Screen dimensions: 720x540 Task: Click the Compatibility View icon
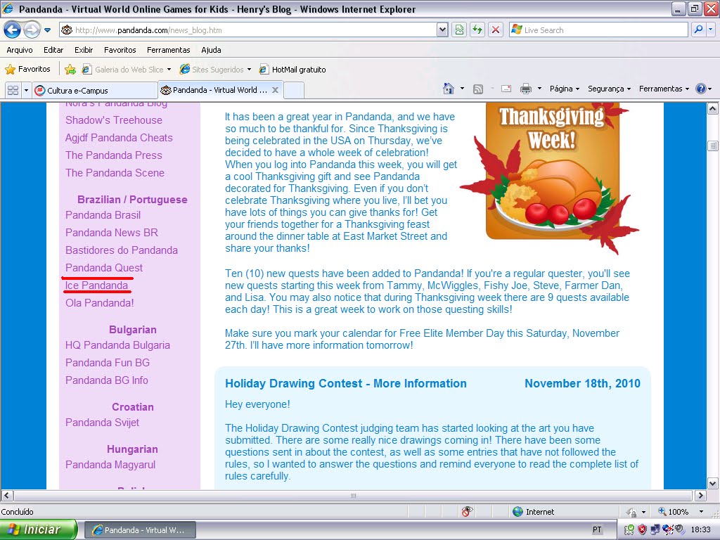click(x=459, y=30)
